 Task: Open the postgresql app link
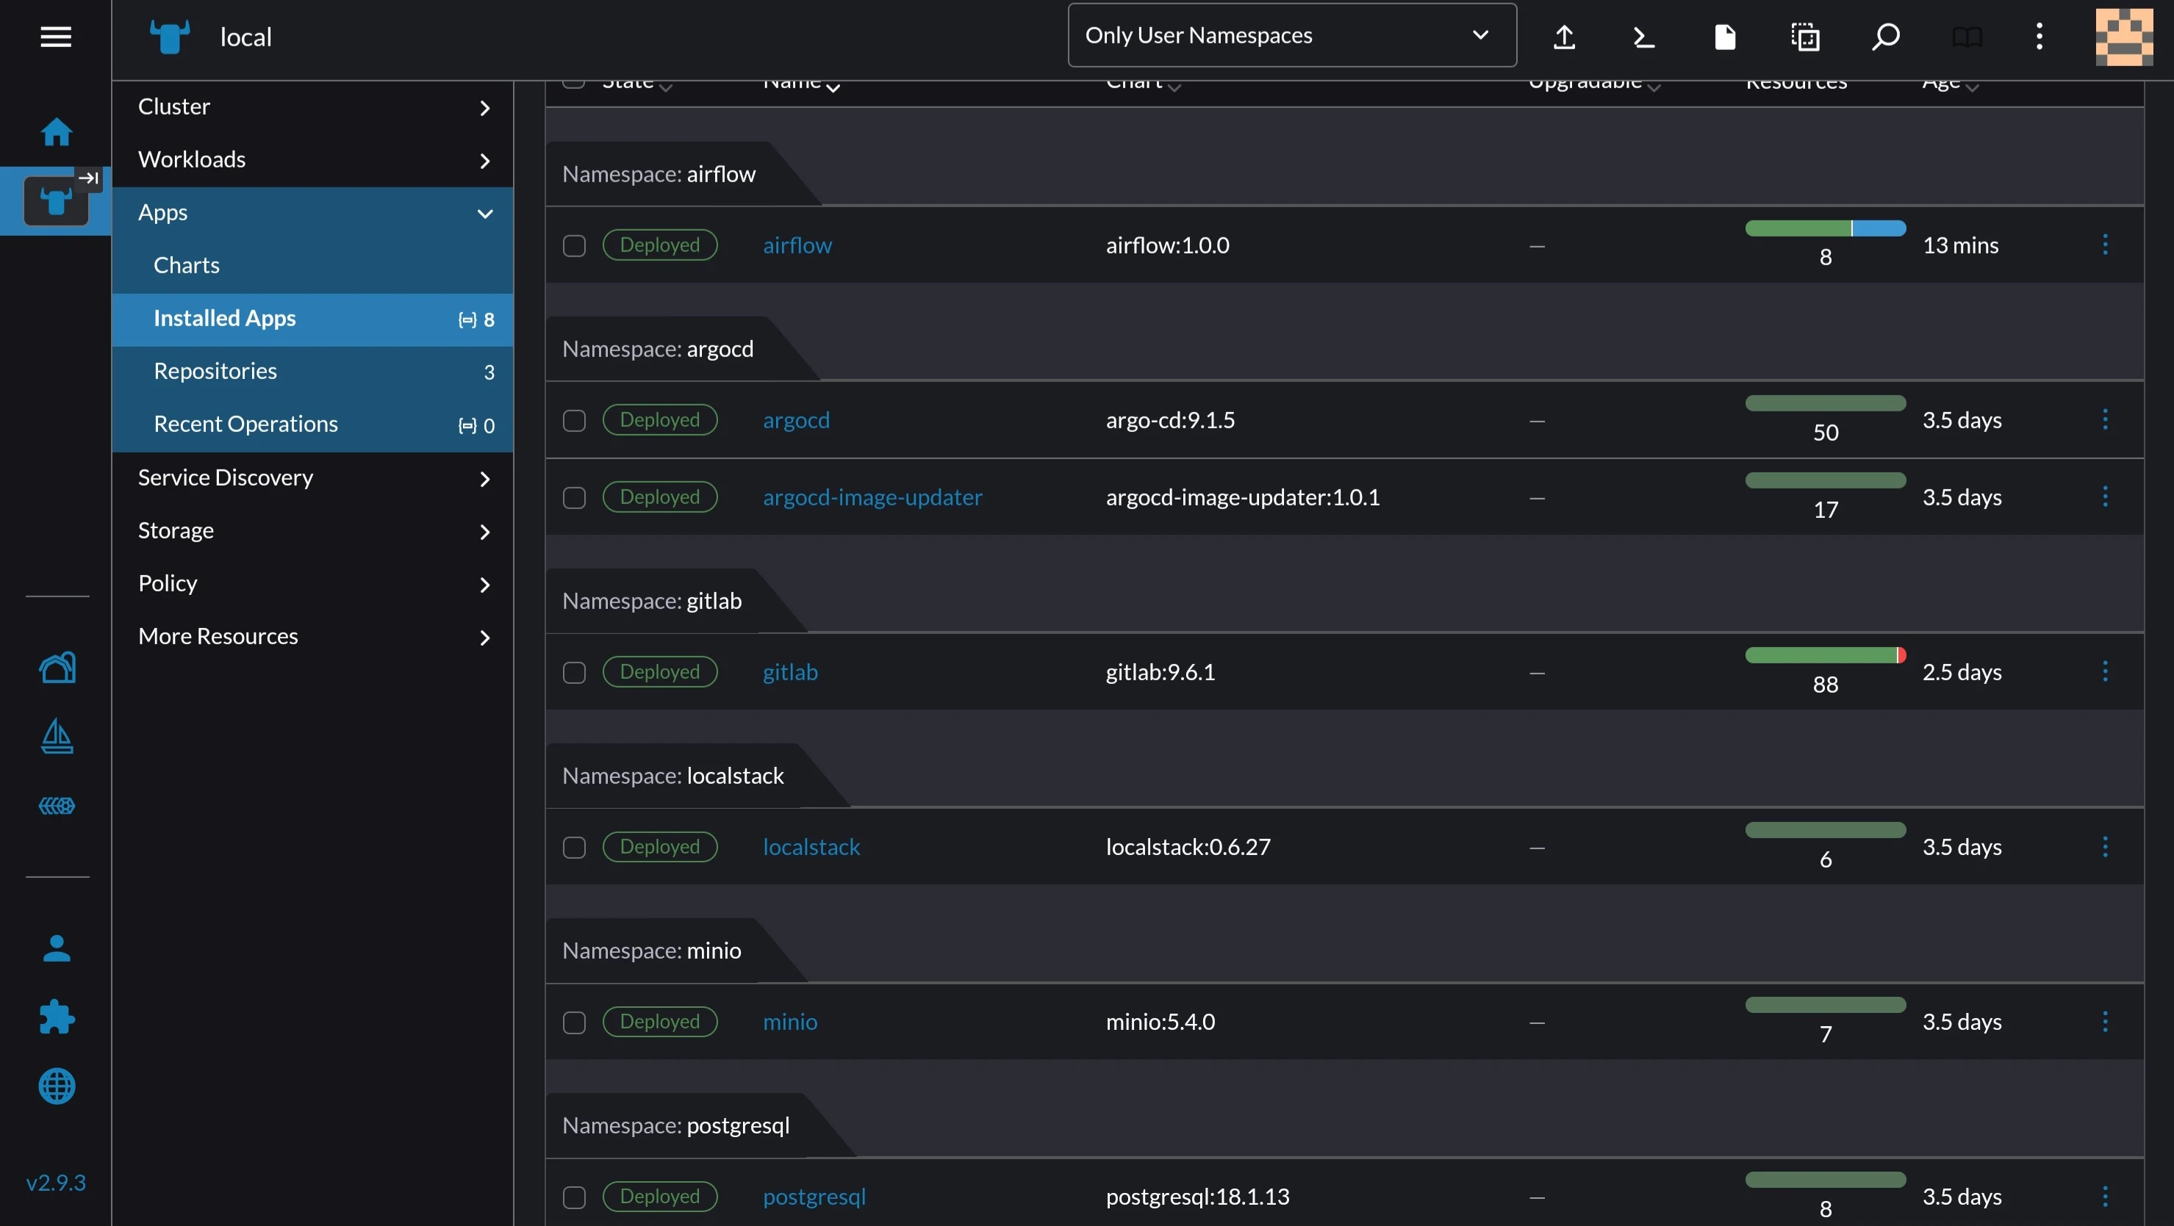tap(814, 1196)
